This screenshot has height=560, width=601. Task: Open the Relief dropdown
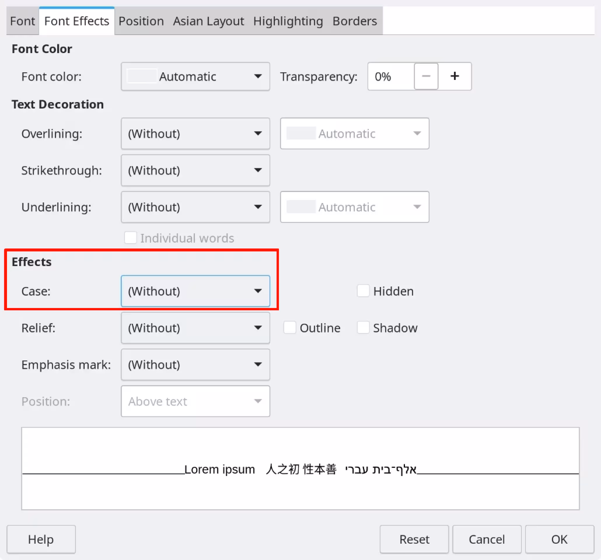click(195, 328)
